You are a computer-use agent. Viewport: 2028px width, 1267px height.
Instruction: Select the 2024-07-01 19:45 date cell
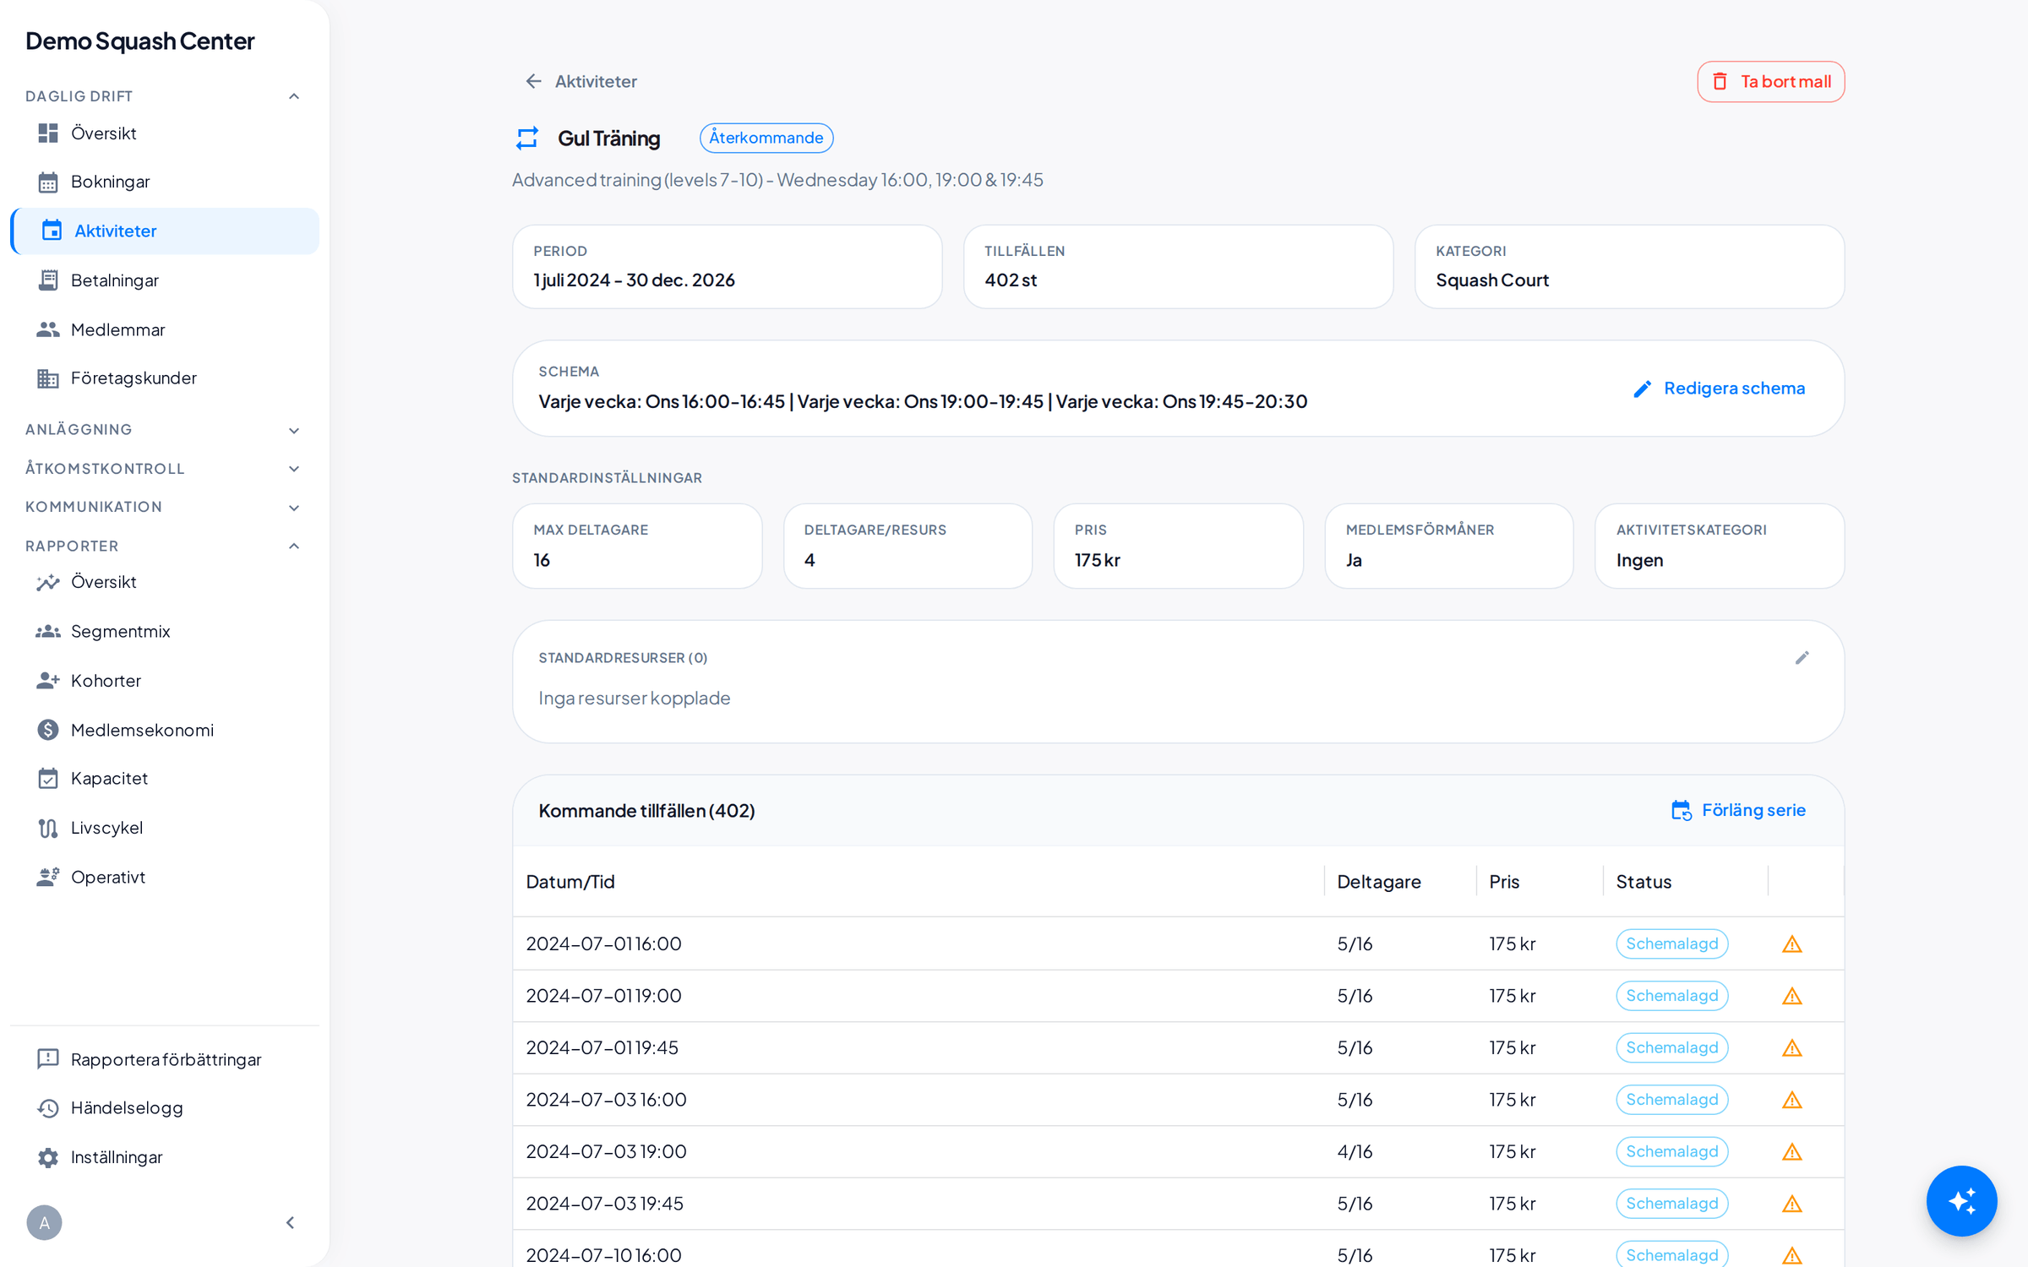coord(602,1047)
